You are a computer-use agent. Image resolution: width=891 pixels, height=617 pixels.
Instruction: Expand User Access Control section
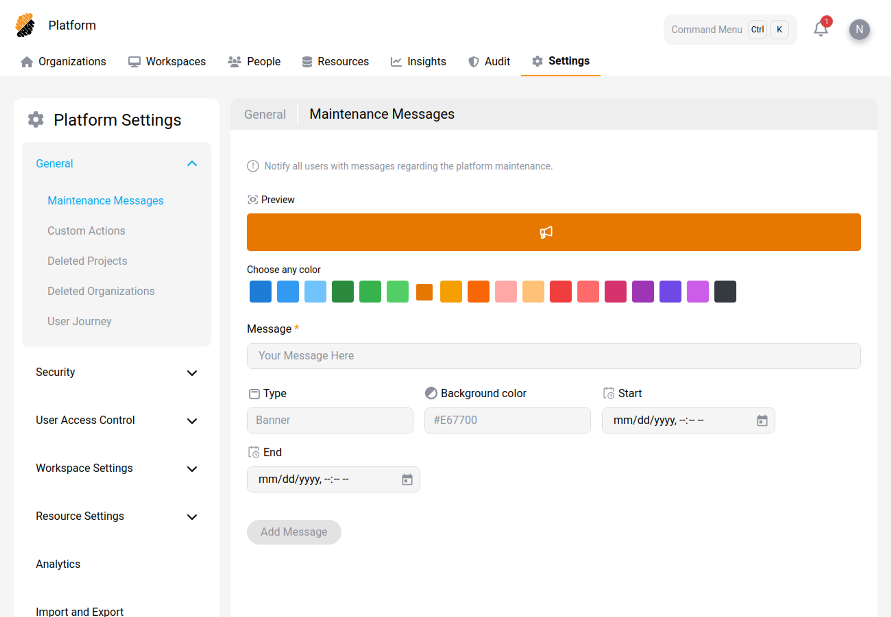click(x=192, y=421)
